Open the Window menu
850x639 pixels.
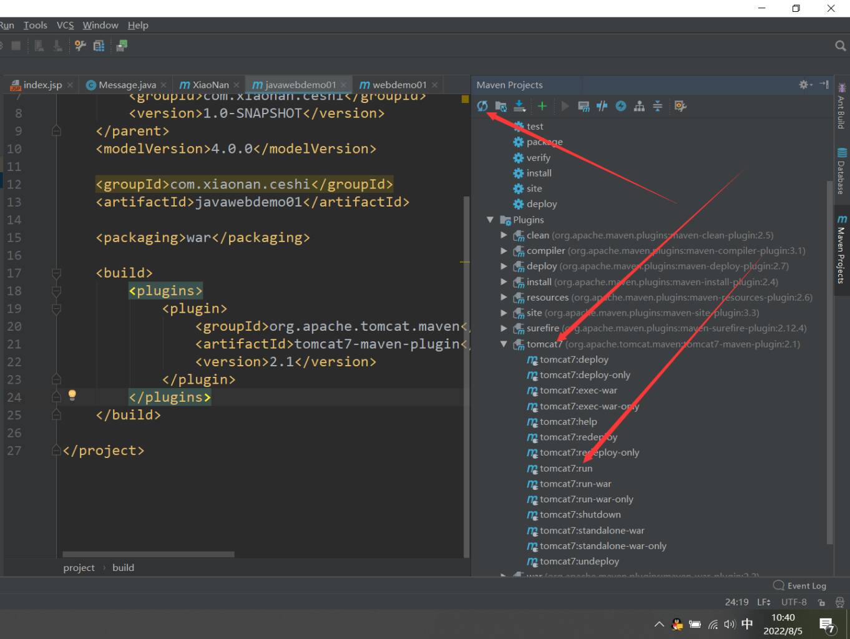[x=100, y=25]
